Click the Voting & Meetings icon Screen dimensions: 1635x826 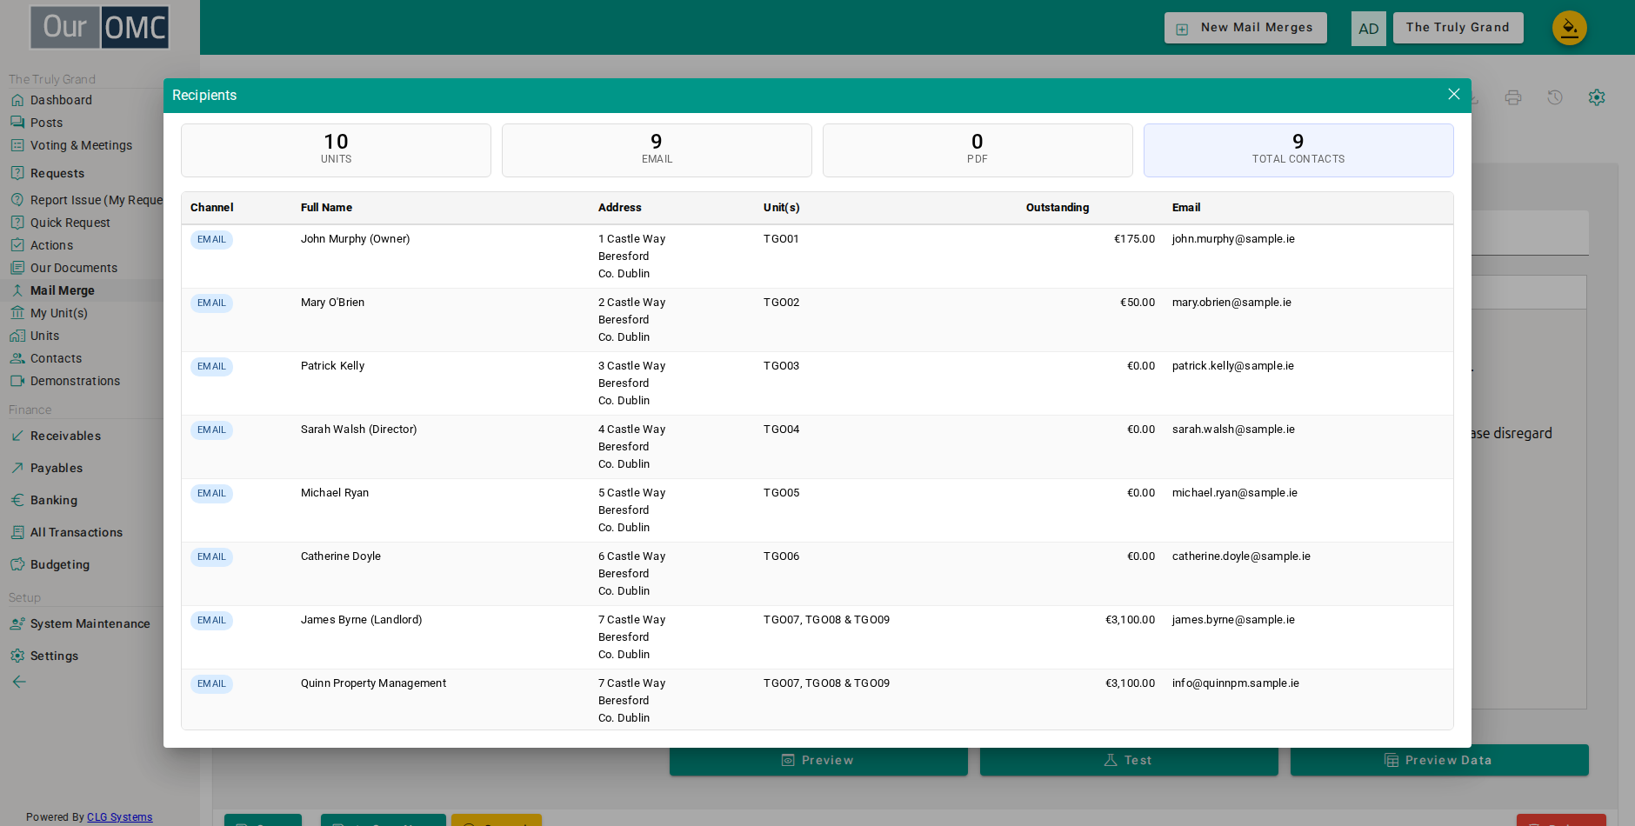[x=17, y=145]
